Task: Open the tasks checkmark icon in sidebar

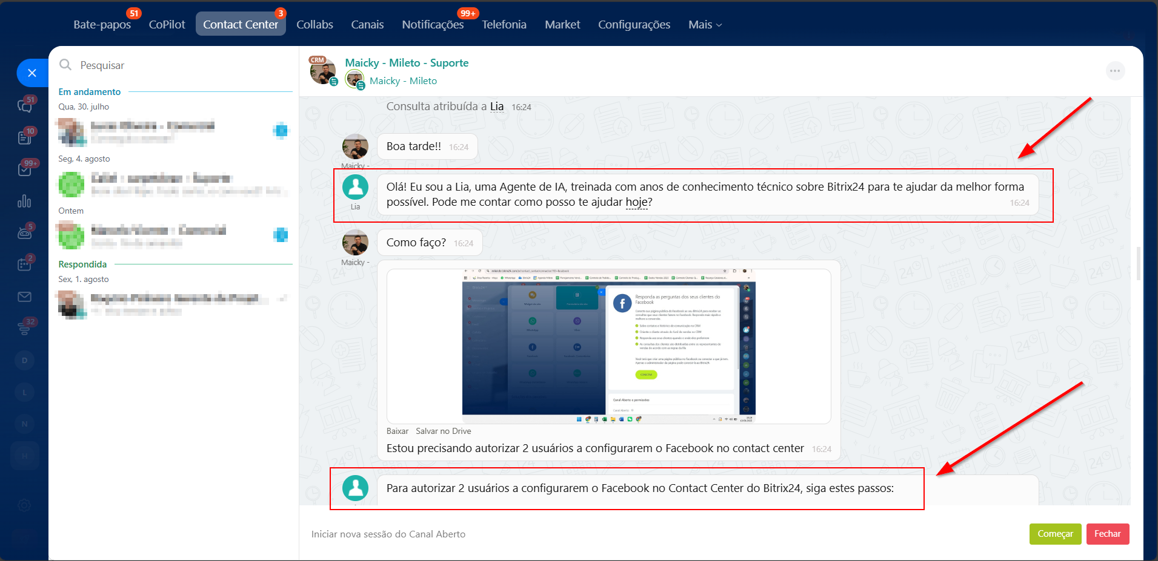Action: tap(25, 170)
